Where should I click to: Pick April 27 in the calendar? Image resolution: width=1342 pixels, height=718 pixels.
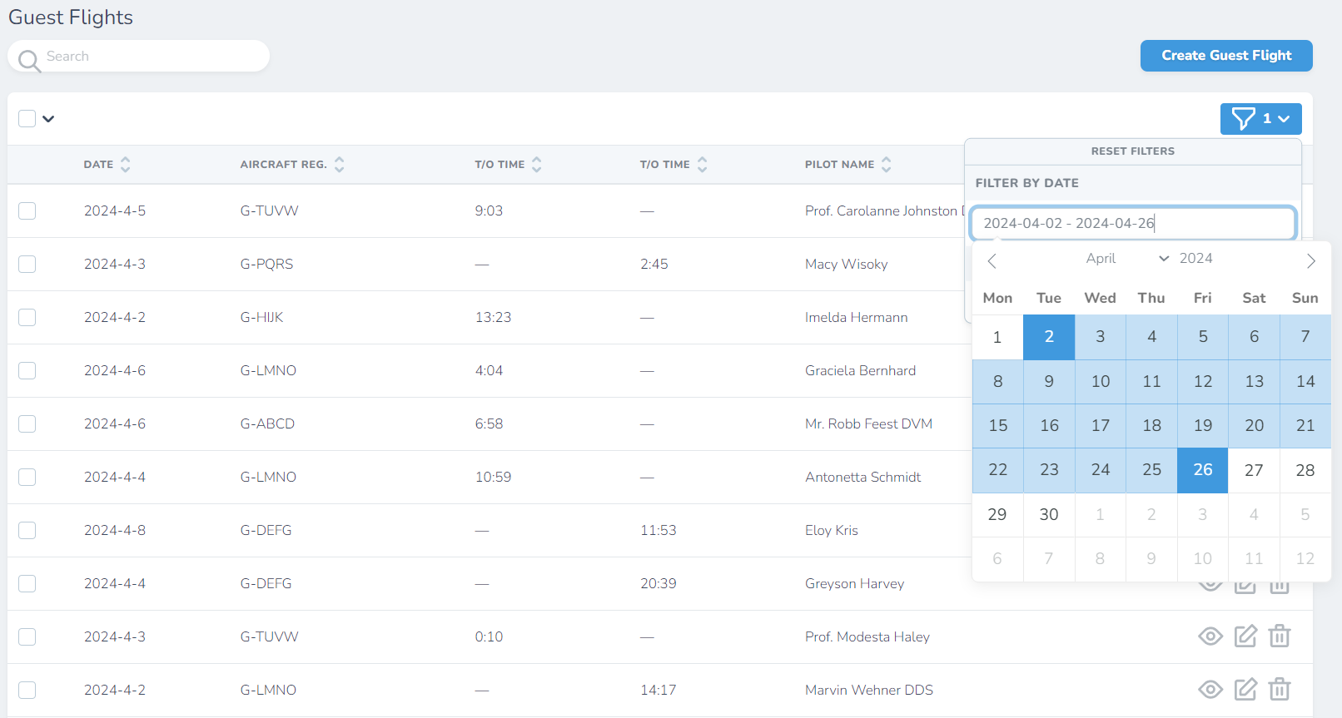pos(1253,470)
